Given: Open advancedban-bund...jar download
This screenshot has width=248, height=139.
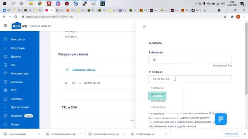Looking at the screenshot, I should [x=106, y=134].
